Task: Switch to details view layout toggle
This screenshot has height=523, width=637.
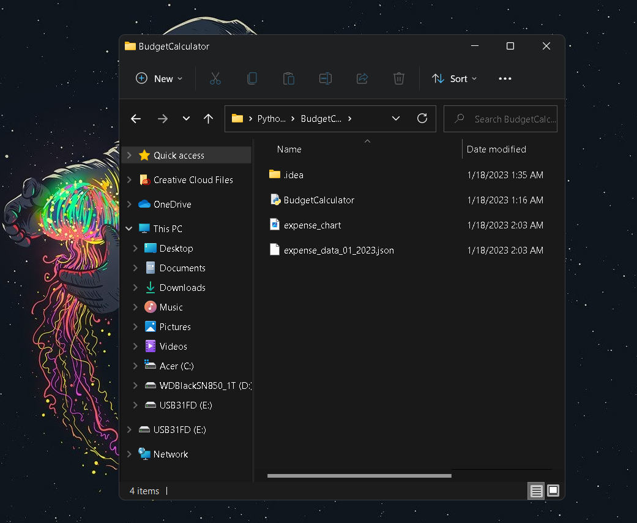Action: [536, 491]
